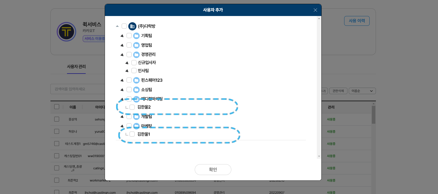This screenshot has width=438, height=194.
Task: Click the 기획팀 folder icon
Action: 136,36
